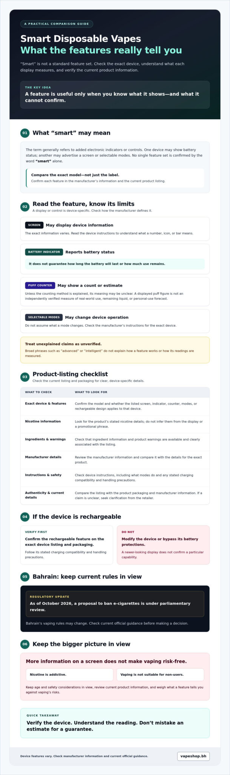Viewport: 230px width, 775px height.
Task: Select the SELECTABLE MODES tag
Action: pyautogui.click(x=44, y=317)
